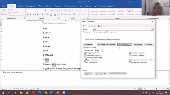Click 'русский' language in status bar
The width and height of the screenshot is (170, 95).
point(32,89)
